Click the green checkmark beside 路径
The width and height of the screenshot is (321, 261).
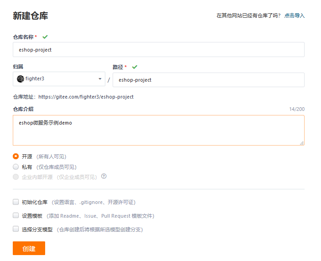coord(135,67)
